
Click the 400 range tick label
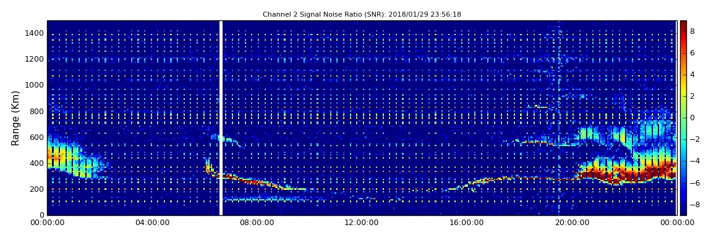pyautogui.click(x=37, y=163)
